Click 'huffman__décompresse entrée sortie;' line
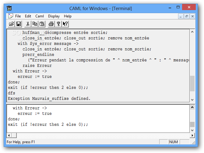The height and width of the screenshot is (153, 204). click(65, 33)
